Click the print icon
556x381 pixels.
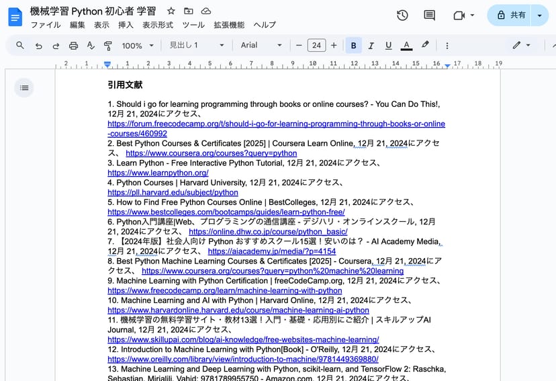[73, 46]
